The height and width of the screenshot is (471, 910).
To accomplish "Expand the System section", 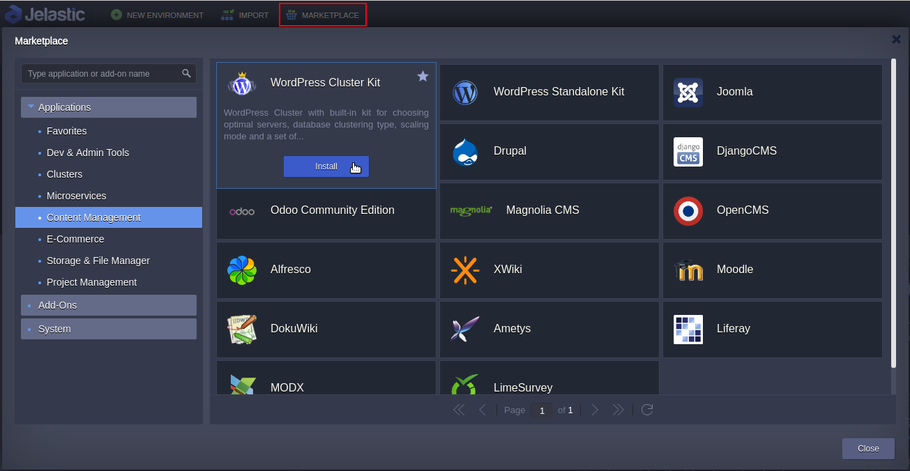I will click(109, 329).
